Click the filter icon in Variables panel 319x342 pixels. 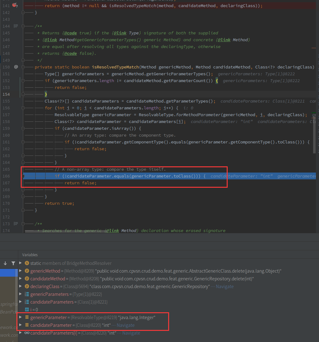(13, 263)
